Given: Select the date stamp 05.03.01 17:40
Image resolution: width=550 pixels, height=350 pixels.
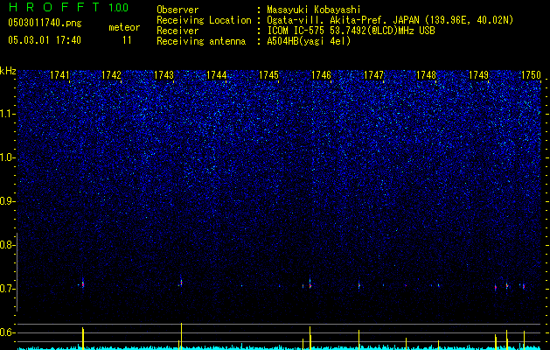Looking at the screenshot, I should [45, 40].
